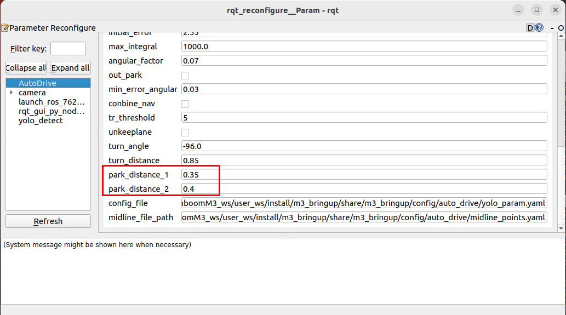Viewport: 566px width, 315px height.
Task: Click the system message text area
Action: (283, 271)
